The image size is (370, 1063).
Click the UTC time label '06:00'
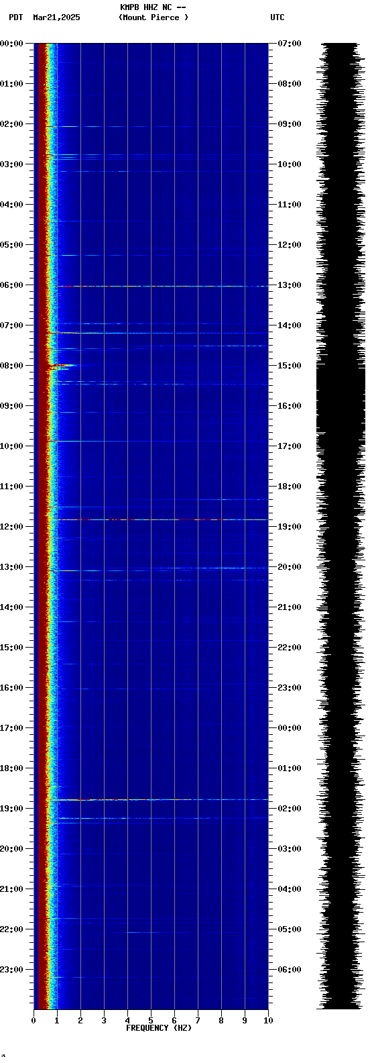tap(290, 970)
